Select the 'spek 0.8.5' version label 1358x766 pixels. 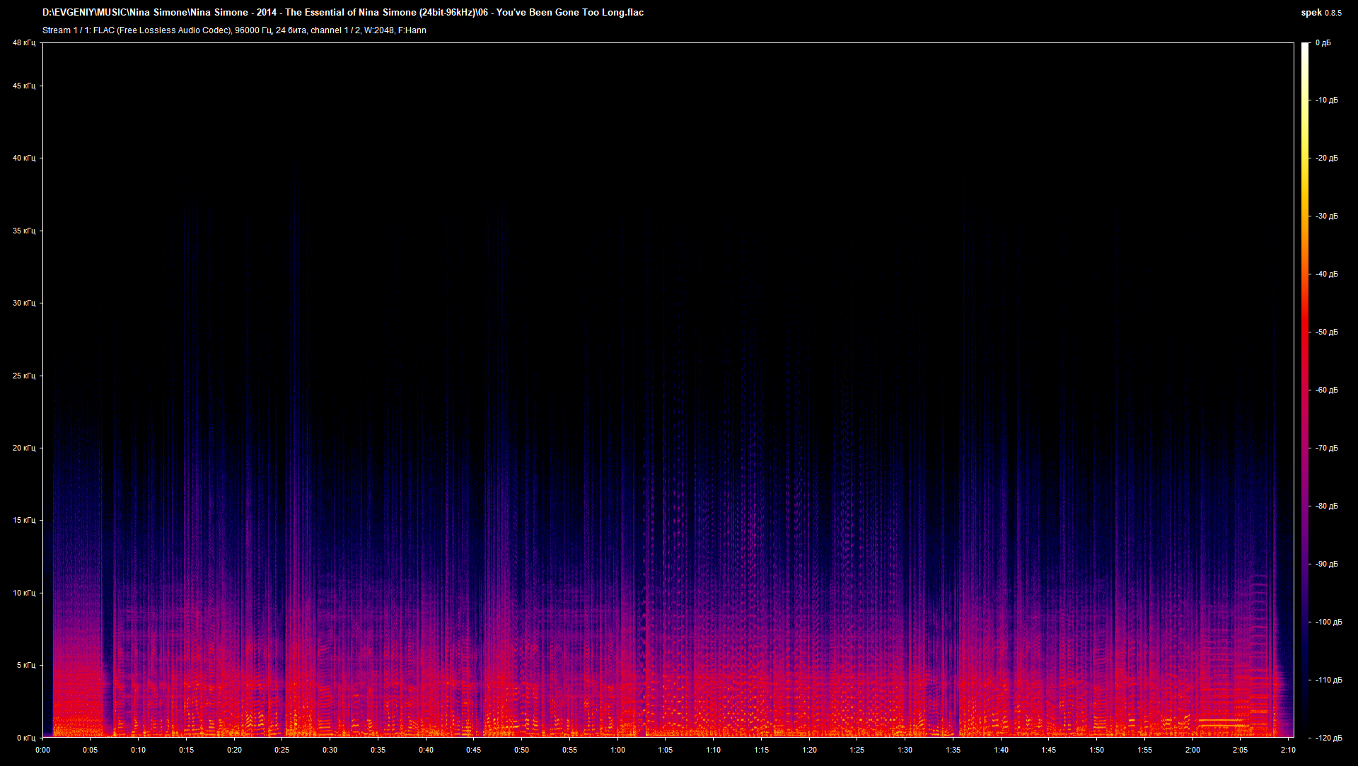1321,12
